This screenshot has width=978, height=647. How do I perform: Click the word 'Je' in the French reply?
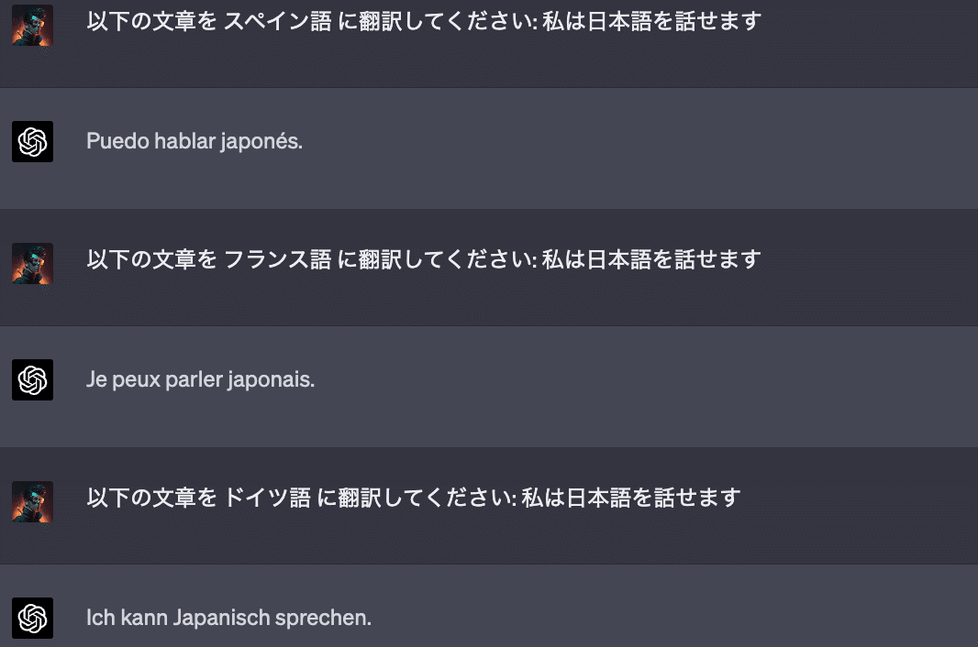(96, 379)
